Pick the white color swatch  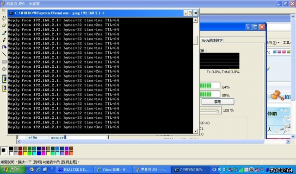11,153
